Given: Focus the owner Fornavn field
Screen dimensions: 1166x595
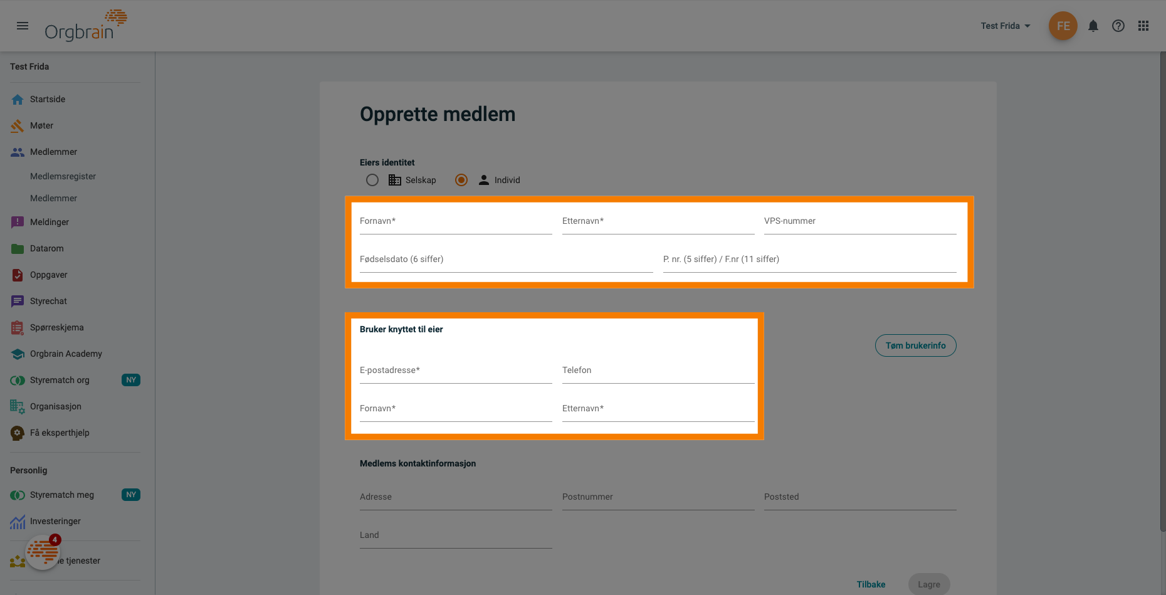Looking at the screenshot, I should (x=456, y=221).
